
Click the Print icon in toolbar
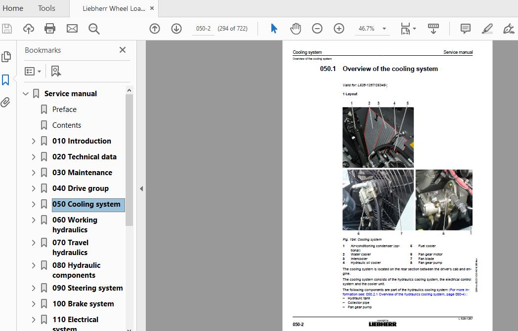(49, 28)
